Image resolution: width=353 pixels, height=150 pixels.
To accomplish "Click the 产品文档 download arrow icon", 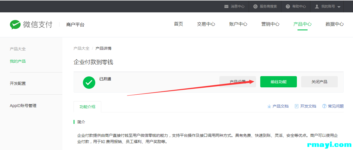I will coord(269,106).
